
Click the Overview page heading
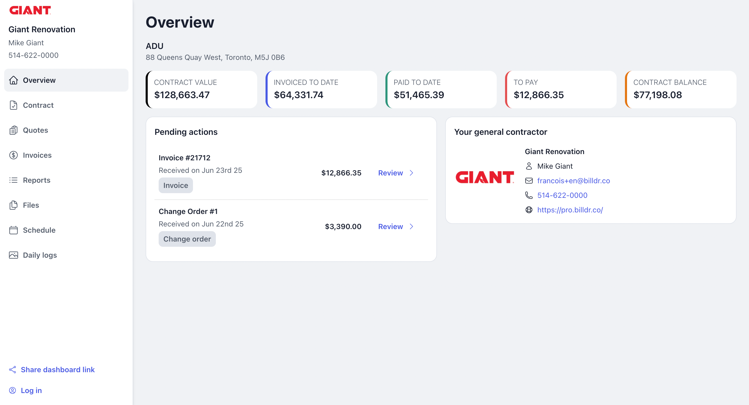[x=180, y=22]
